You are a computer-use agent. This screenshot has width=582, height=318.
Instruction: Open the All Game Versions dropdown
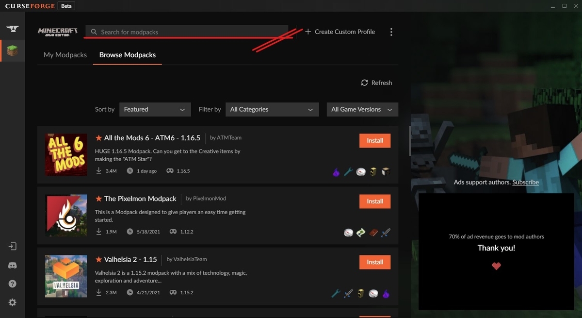pos(362,109)
